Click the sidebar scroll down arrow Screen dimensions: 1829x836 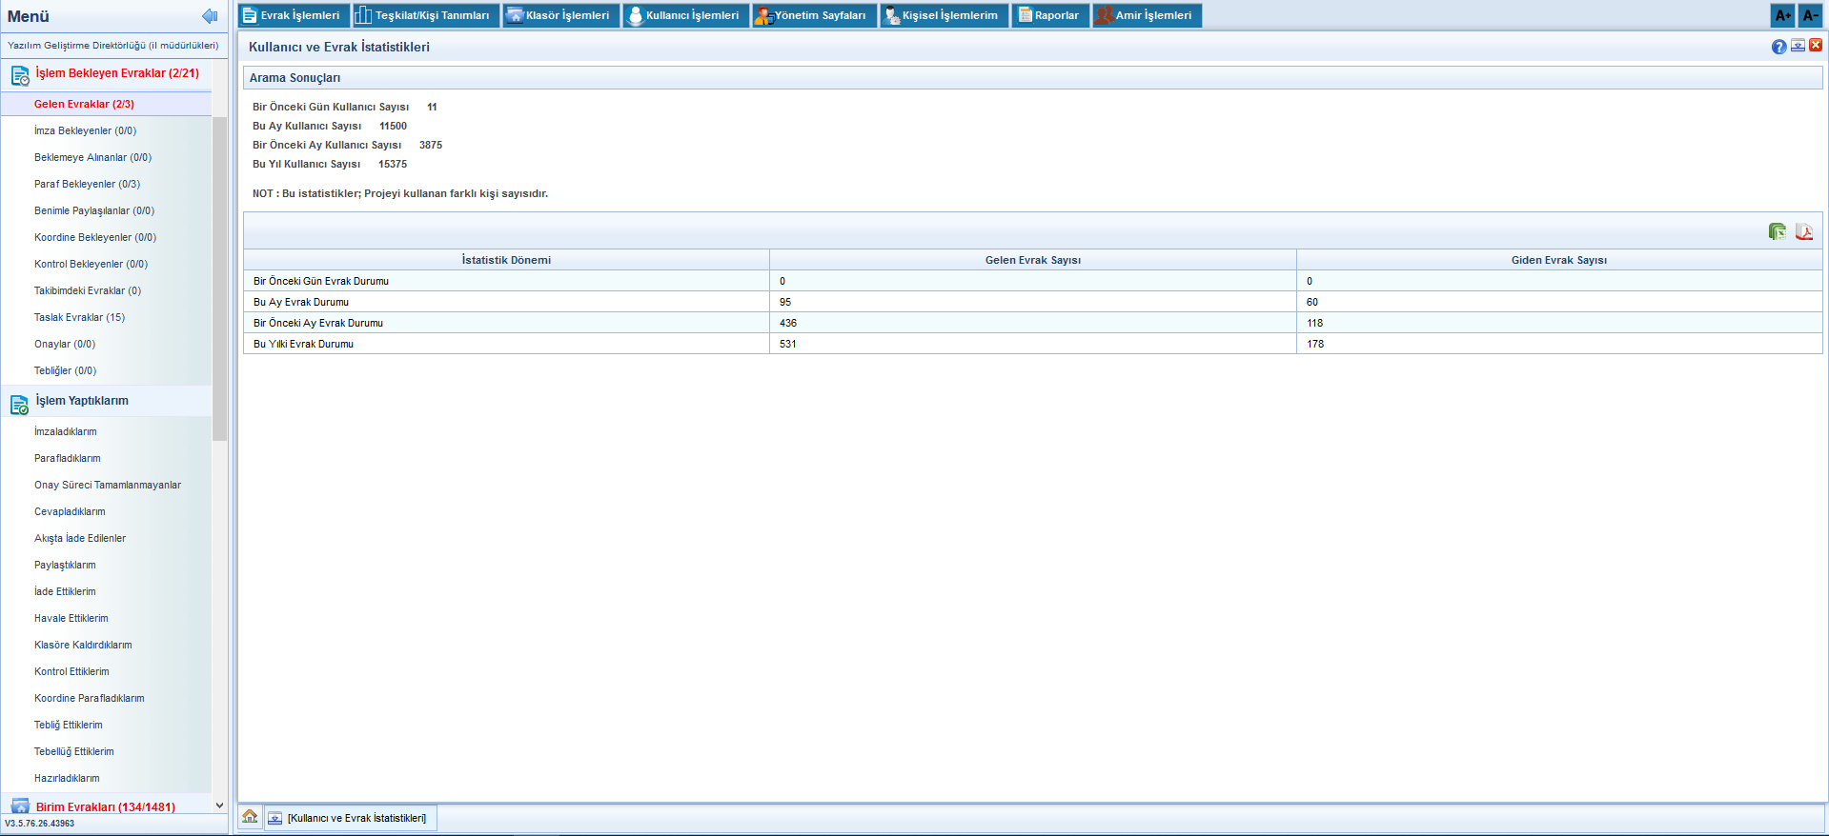[219, 806]
